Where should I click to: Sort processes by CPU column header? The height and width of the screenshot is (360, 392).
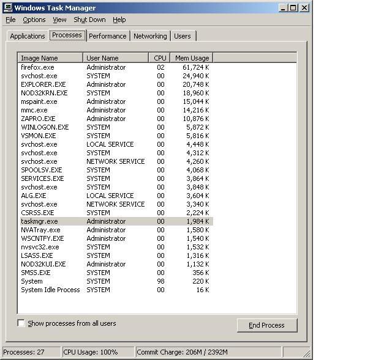[160, 58]
